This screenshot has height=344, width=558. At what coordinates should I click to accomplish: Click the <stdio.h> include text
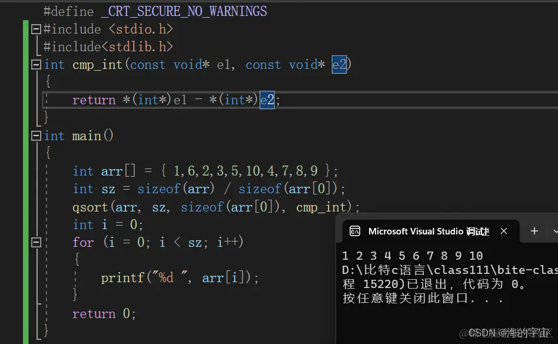141,29
